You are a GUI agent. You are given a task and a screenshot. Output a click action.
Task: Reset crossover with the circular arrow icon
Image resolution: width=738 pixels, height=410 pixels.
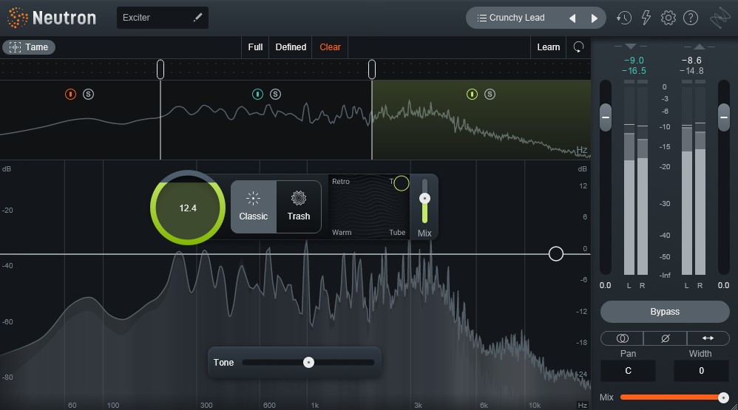coord(578,47)
